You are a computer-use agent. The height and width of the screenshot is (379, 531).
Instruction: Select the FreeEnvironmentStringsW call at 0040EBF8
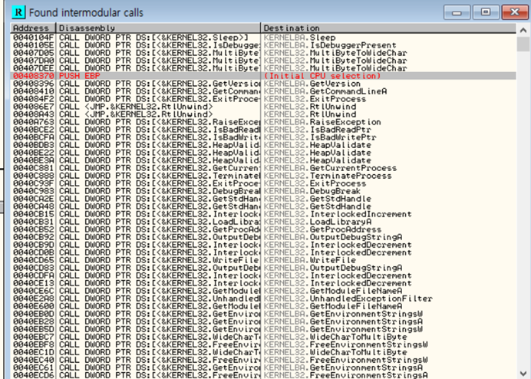263,344
